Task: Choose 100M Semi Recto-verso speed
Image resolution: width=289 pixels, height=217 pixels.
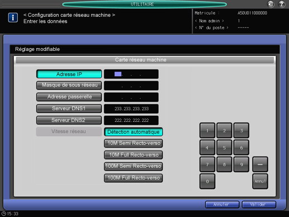Action: [134, 166]
